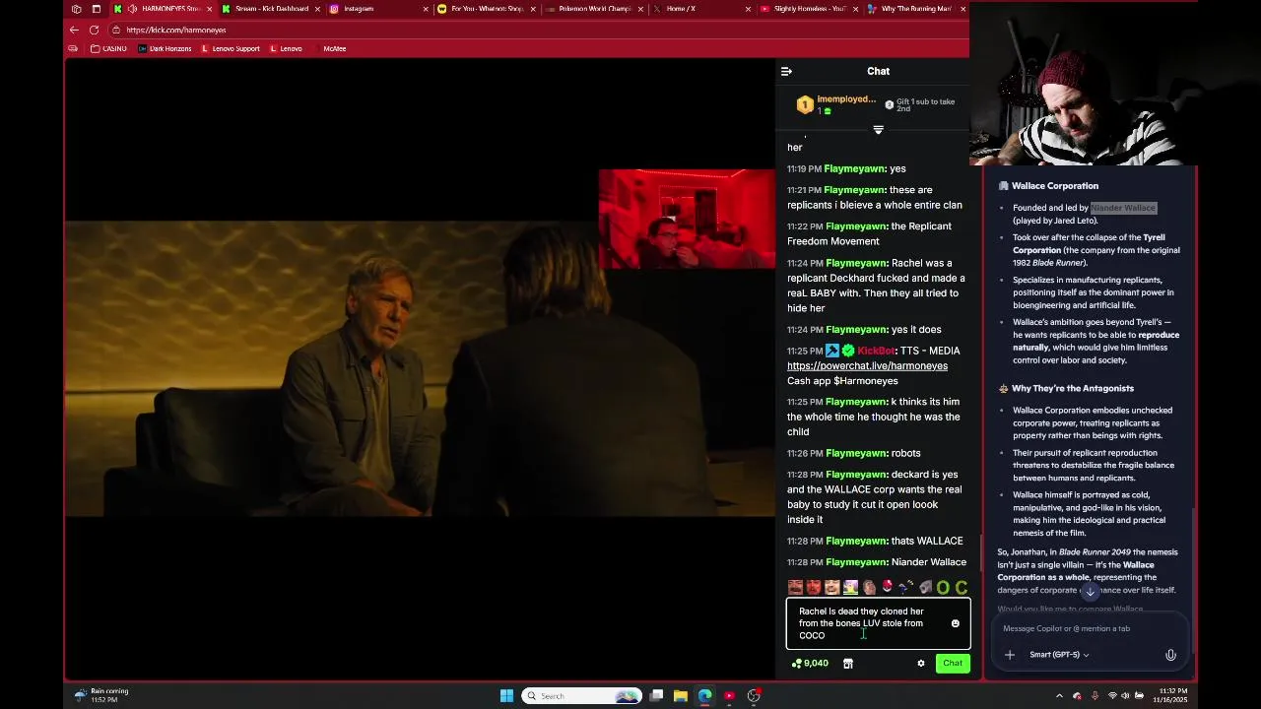Add an attachment with Copilot plus icon

pyautogui.click(x=1009, y=655)
